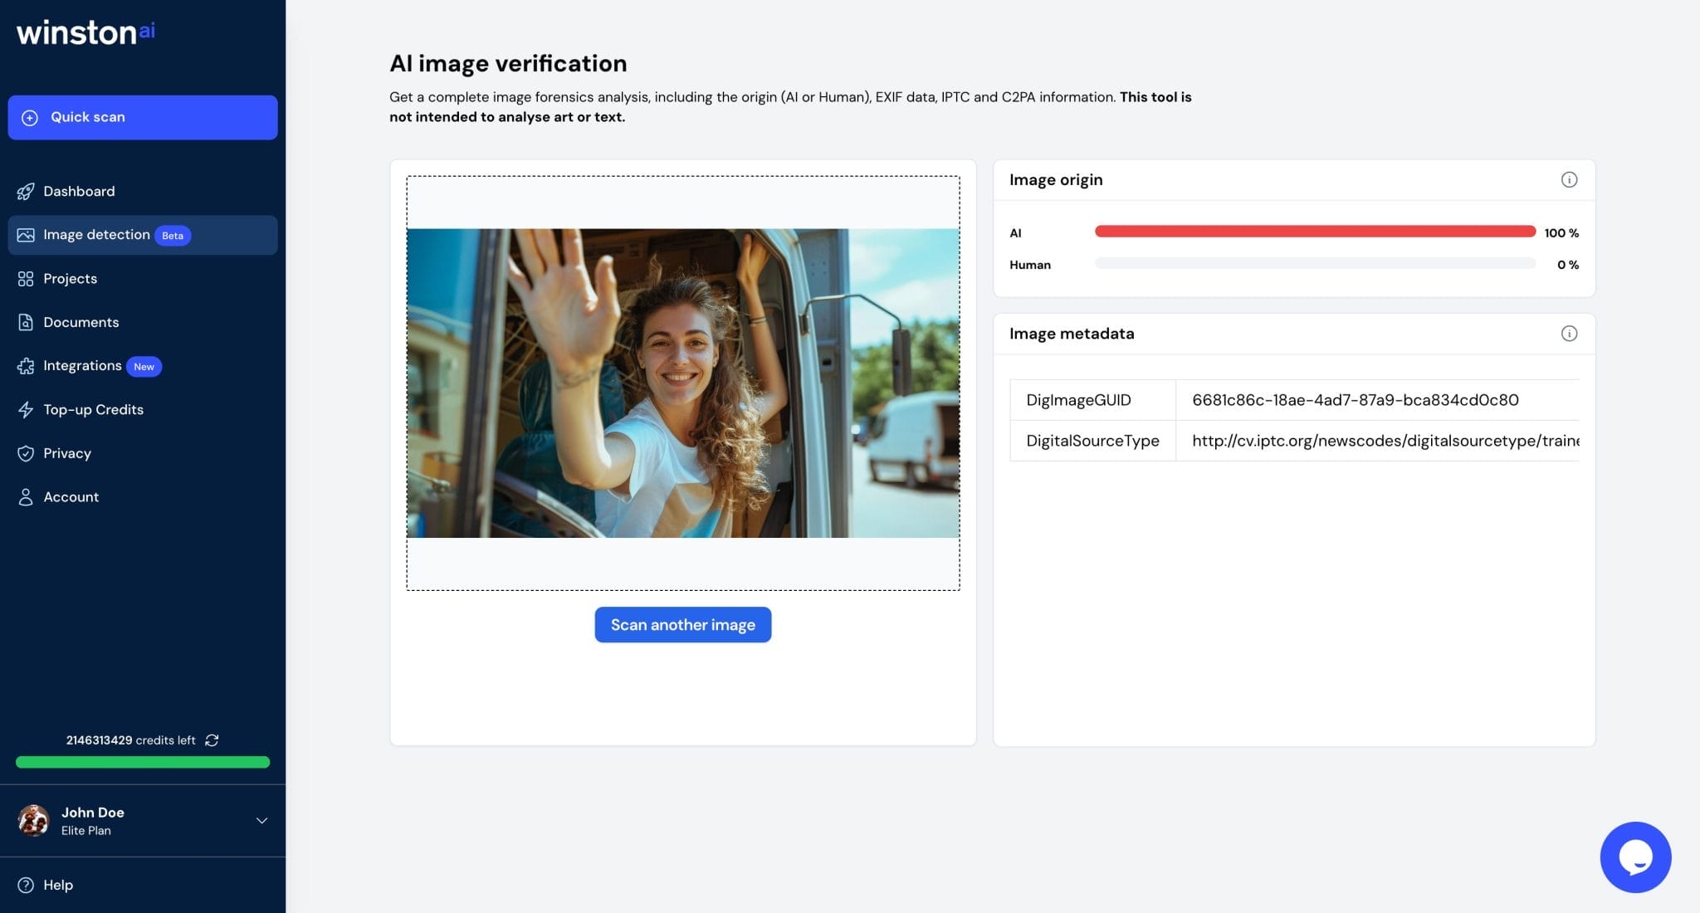Click the winston ai logo

(84, 32)
